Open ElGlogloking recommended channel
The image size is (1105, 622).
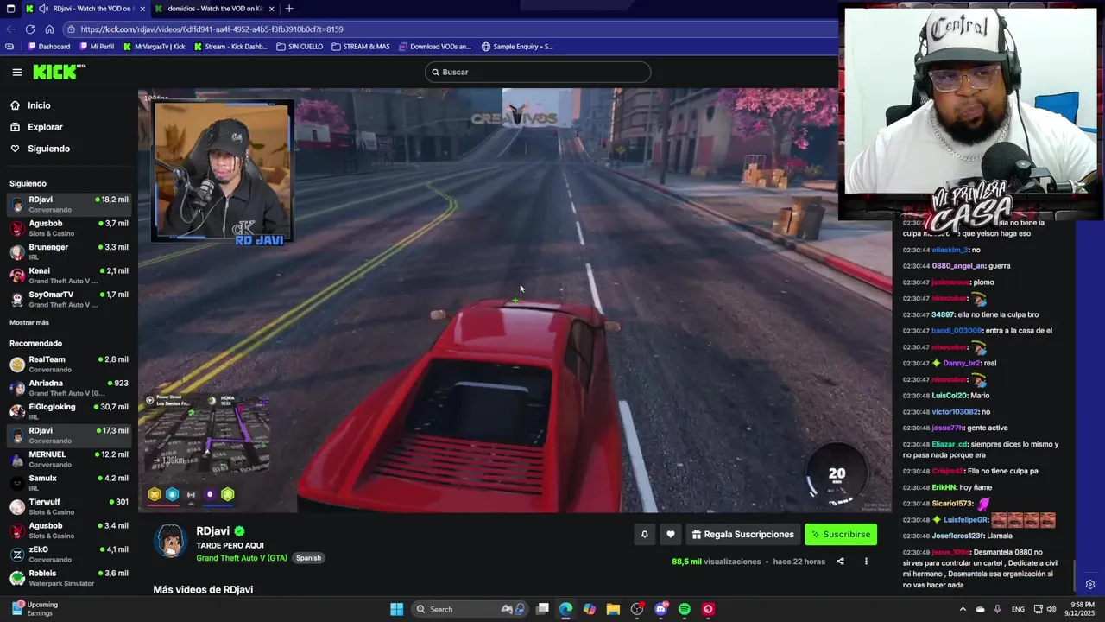(x=69, y=412)
